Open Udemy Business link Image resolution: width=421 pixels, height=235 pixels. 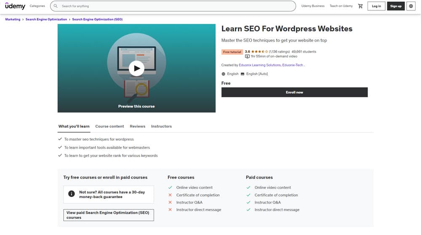pyautogui.click(x=313, y=6)
